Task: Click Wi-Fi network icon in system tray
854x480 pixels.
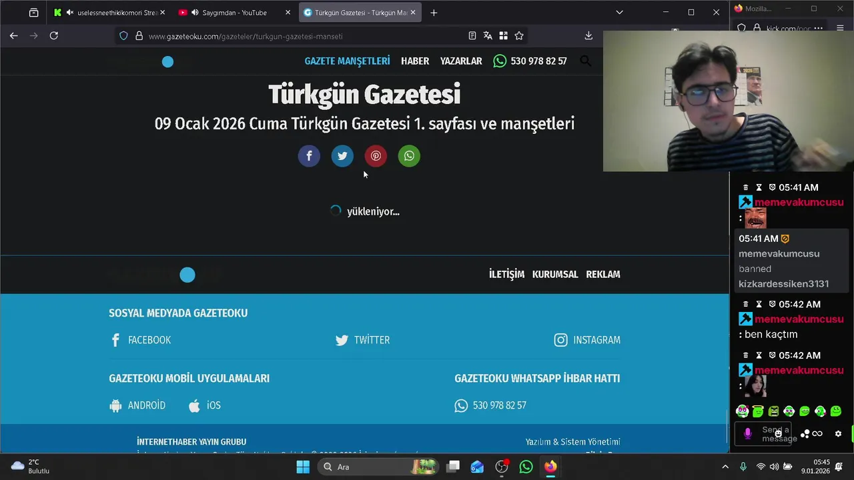Action: pos(761,467)
